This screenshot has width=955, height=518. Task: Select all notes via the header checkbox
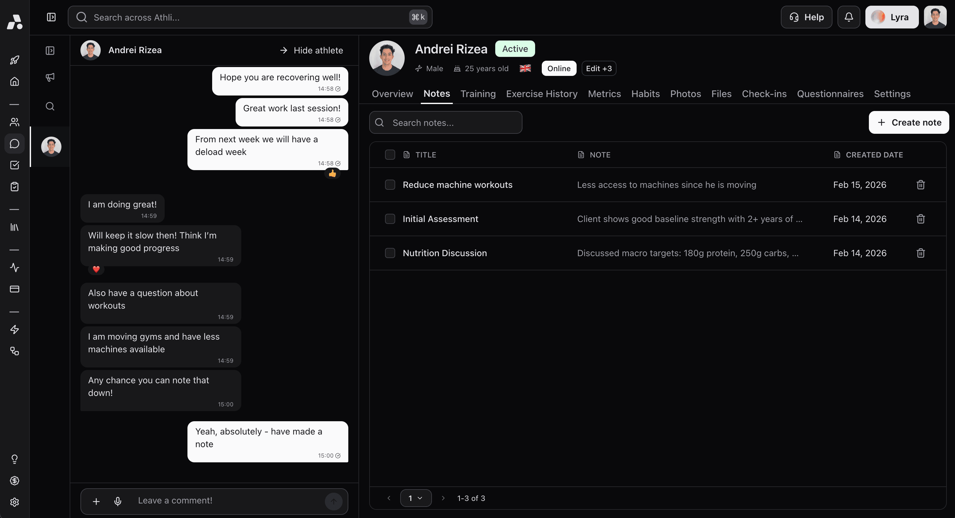(x=390, y=154)
